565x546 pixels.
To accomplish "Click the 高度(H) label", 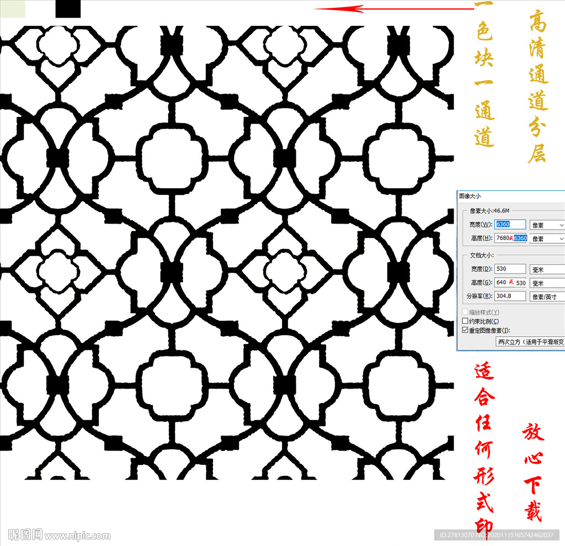I will (x=481, y=238).
